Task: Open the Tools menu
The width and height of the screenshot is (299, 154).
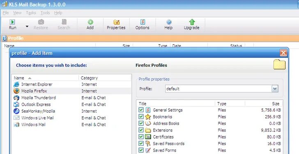Action: coord(45,13)
